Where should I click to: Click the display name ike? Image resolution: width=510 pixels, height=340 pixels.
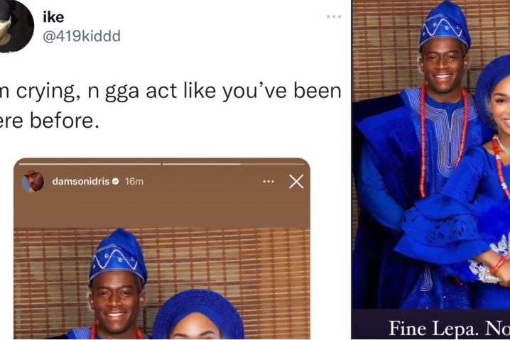pyautogui.click(x=53, y=17)
